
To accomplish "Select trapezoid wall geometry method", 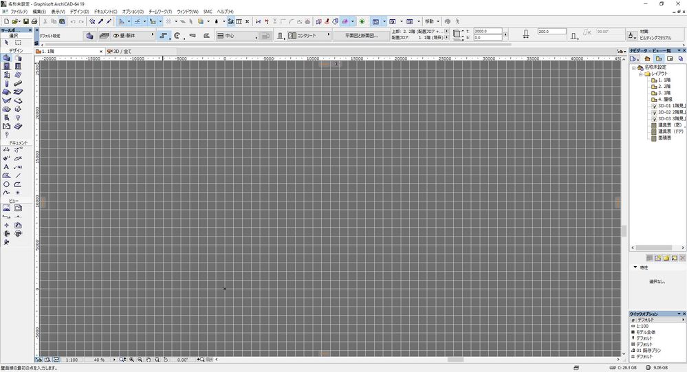I will (x=193, y=36).
